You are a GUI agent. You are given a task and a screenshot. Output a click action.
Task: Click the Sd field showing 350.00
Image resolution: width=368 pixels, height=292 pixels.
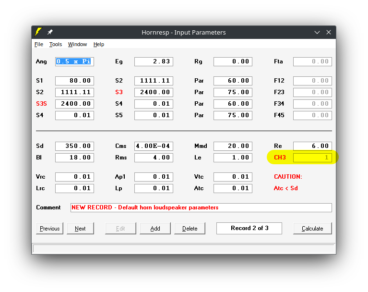pos(75,146)
